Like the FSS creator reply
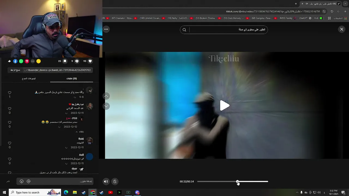 point(10,122)
